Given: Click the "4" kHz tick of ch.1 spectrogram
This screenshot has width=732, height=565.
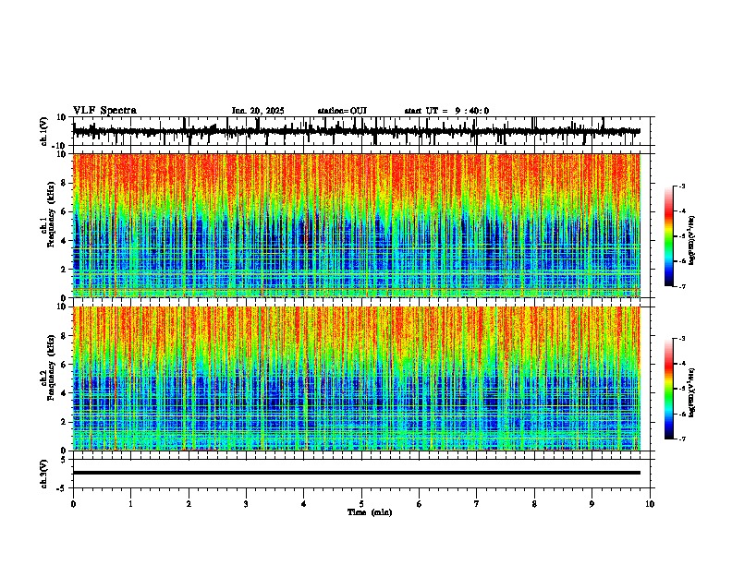Looking at the screenshot, I should point(64,241).
